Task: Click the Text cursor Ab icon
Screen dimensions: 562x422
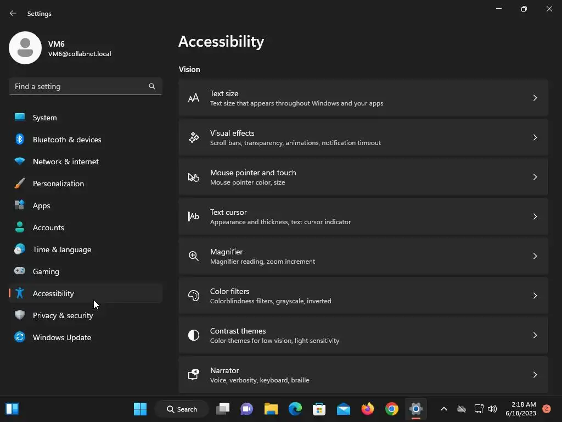Action: pos(194,216)
